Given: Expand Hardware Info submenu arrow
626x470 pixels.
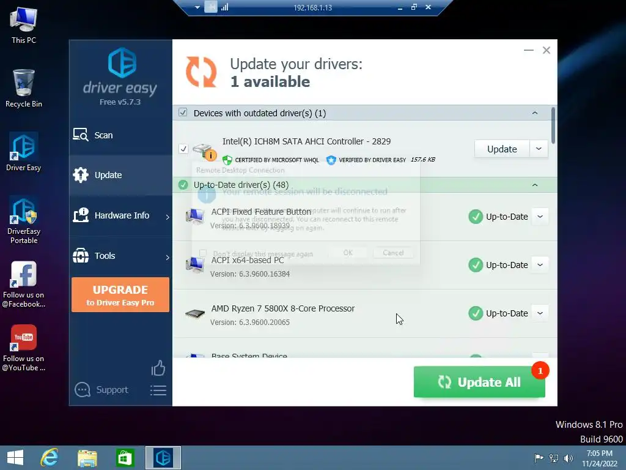Looking at the screenshot, I should click(x=168, y=217).
